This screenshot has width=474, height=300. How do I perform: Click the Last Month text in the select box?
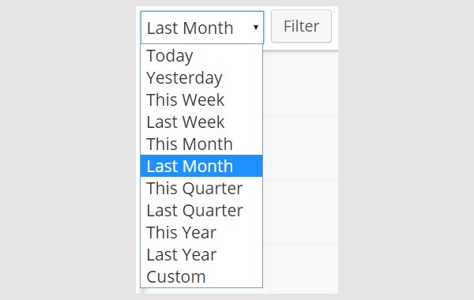pyautogui.click(x=190, y=28)
